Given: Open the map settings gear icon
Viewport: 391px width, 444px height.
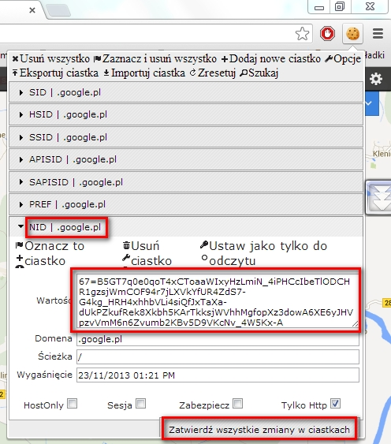Looking at the screenshot, I should pyautogui.click(x=376, y=79).
